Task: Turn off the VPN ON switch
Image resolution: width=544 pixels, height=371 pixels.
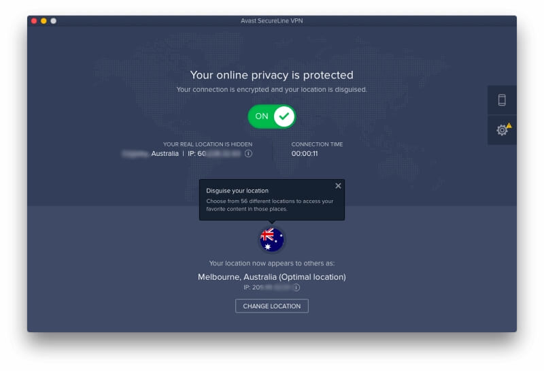Action: point(271,116)
